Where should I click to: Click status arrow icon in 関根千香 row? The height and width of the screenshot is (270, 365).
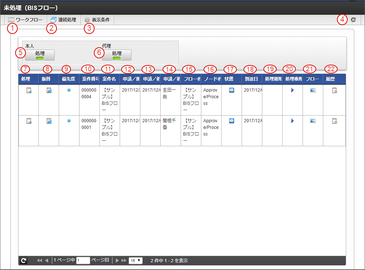point(232,121)
